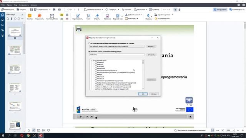Click the Открыть button
Viewport: 246px width, 138px height.
tap(21, 10)
